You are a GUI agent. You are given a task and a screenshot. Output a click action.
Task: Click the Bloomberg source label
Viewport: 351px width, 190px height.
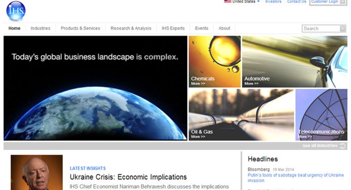point(259,169)
